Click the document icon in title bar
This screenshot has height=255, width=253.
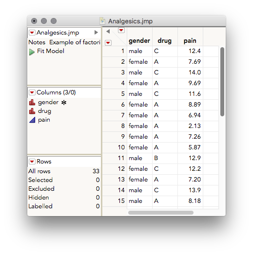click(102, 21)
